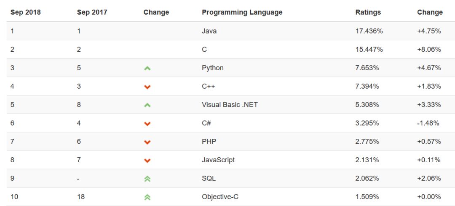Image resolution: width=455 pixels, height=206 pixels.
Task: Click the 2.062% rating value
Action: point(367,178)
